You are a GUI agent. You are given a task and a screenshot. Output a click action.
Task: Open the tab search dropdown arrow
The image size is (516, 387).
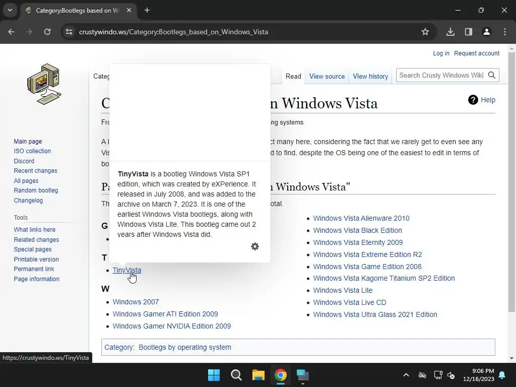coord(10,10)
